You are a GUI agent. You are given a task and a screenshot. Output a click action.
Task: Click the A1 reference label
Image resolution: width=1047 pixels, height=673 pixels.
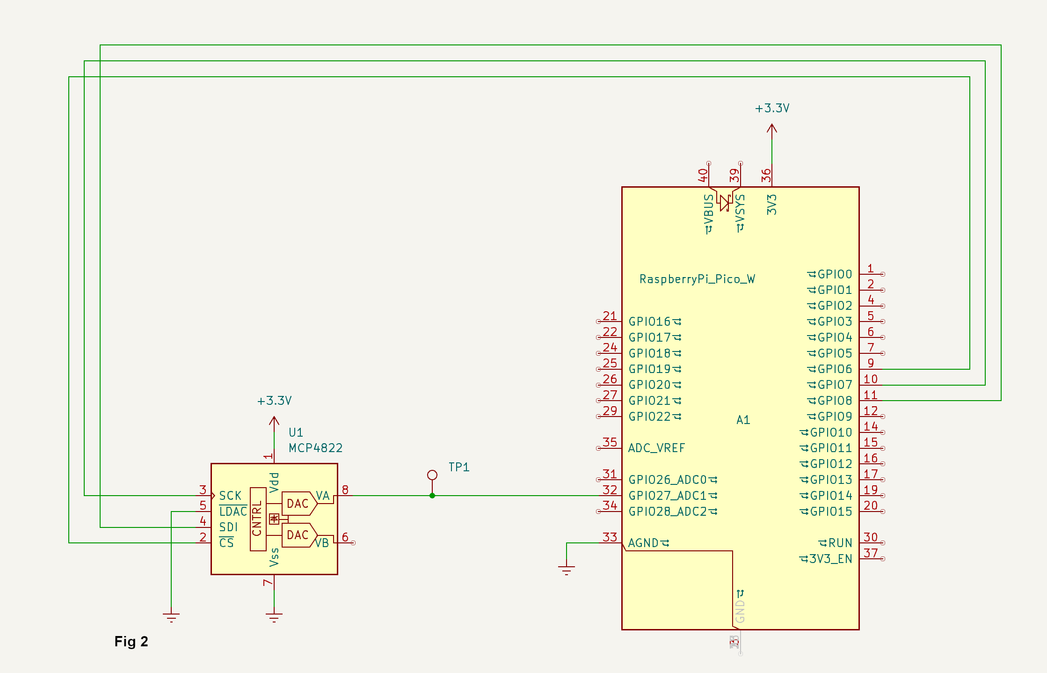pos(743,420)
